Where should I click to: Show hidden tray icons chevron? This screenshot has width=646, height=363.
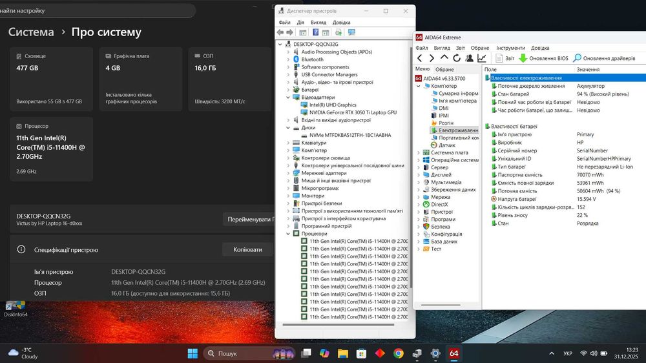point(551,353)
